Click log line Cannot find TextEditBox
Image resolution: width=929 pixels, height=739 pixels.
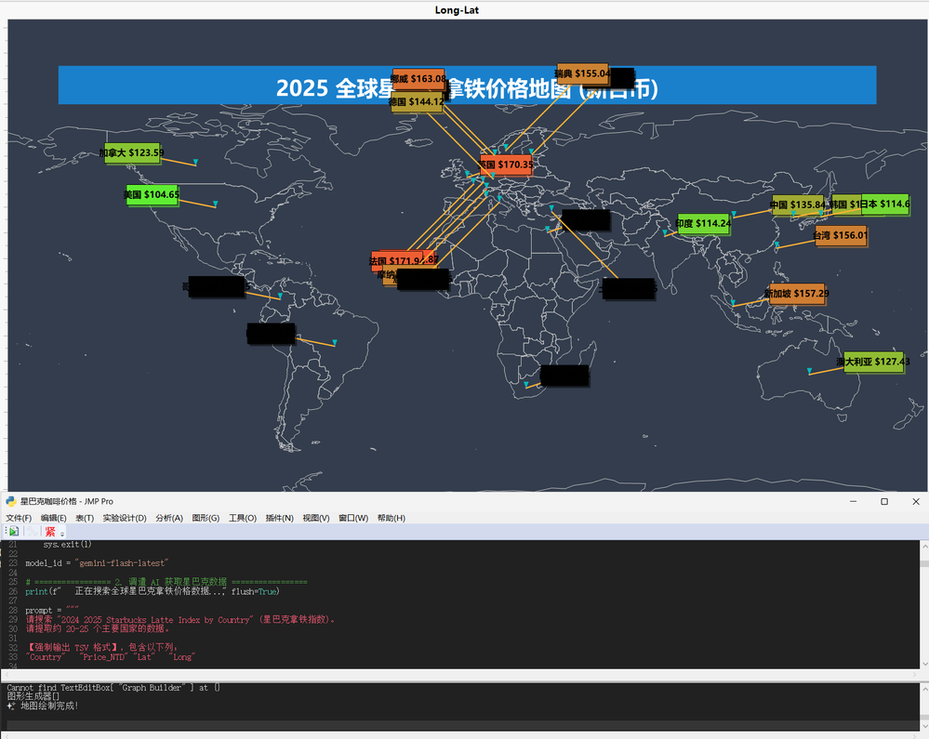[x=113, y=688]
